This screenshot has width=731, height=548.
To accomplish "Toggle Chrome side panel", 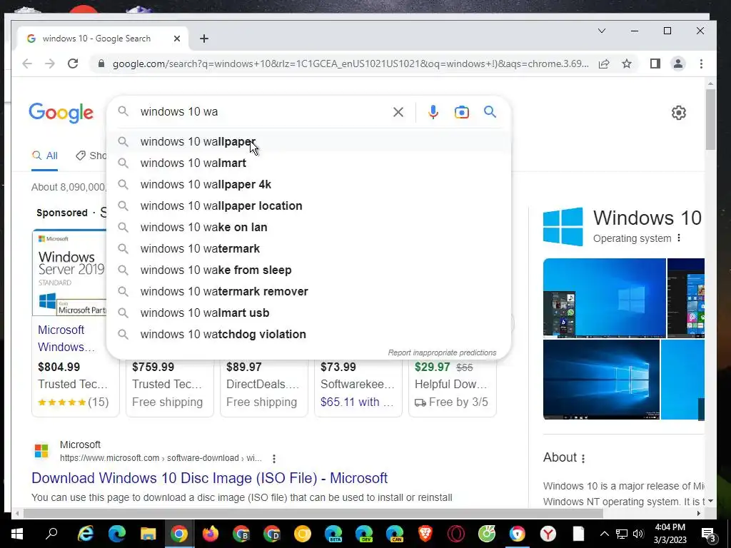I will click(x=655, y=64).
